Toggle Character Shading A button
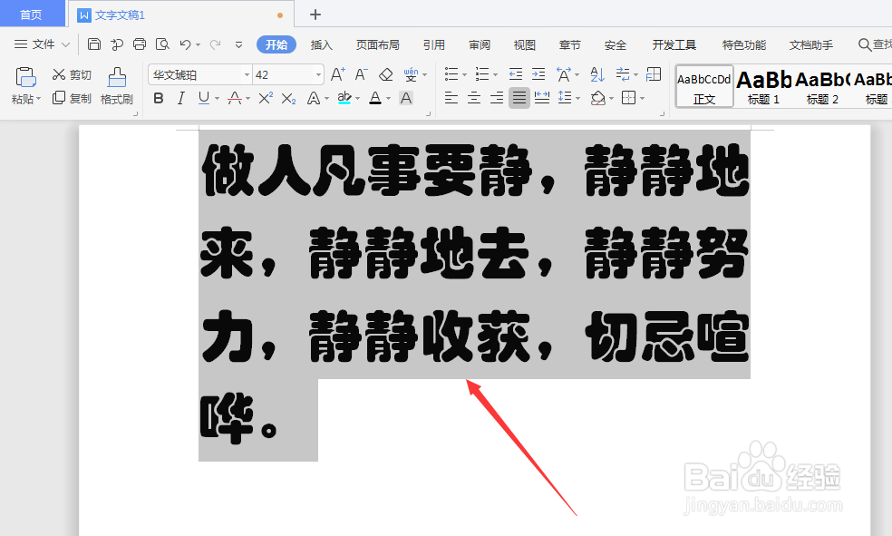The width and height of the screenshot is (892, 536). [405, 99]
